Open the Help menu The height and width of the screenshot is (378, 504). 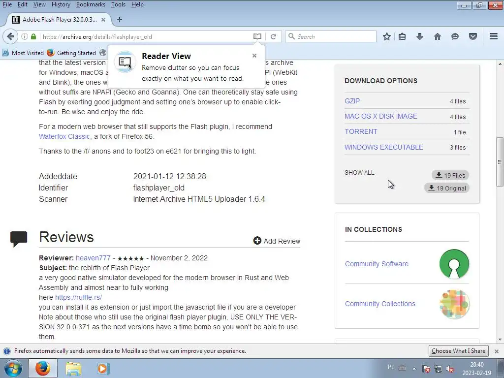[x=137, y=4]
